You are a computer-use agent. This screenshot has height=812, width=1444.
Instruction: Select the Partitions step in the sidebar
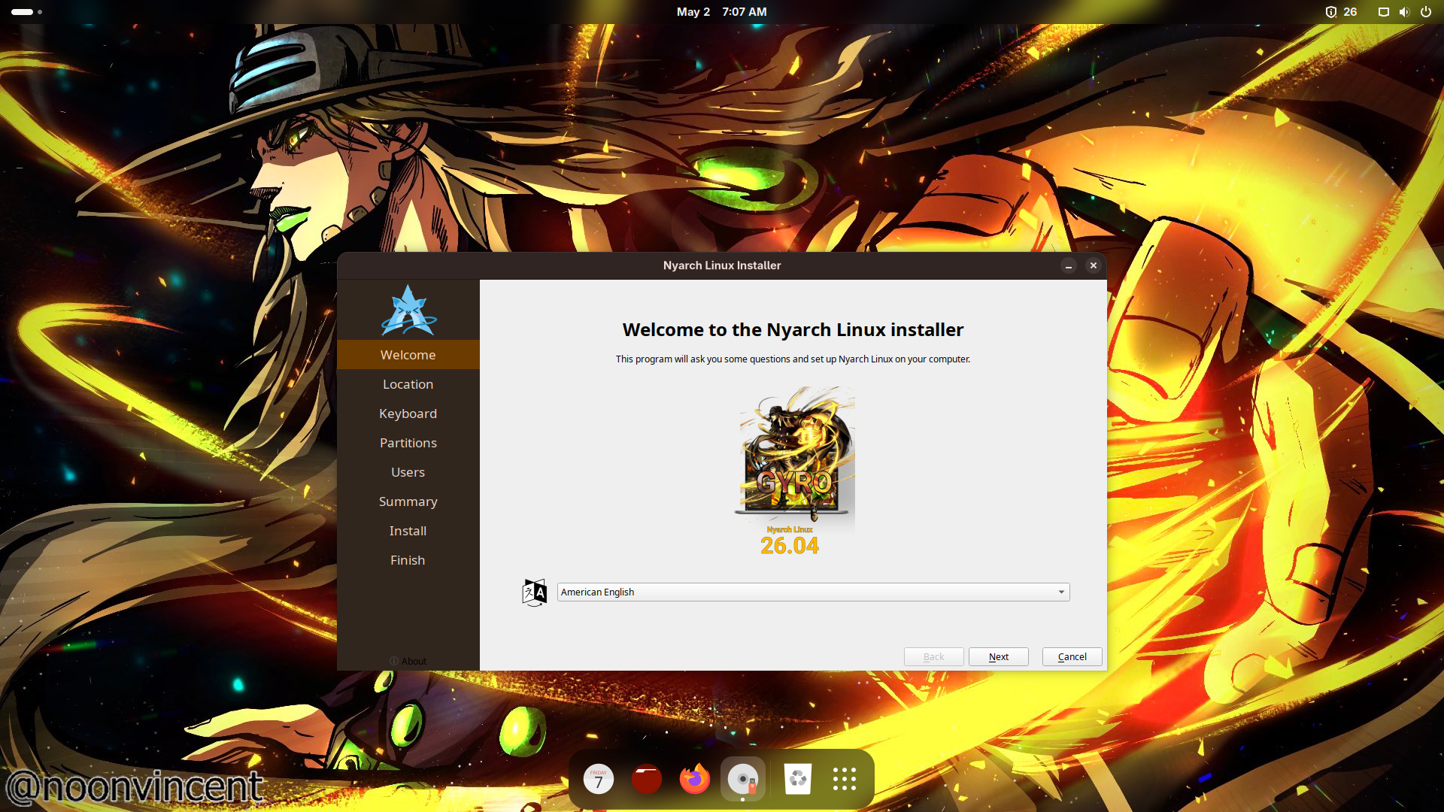click(x=408, y=443)
